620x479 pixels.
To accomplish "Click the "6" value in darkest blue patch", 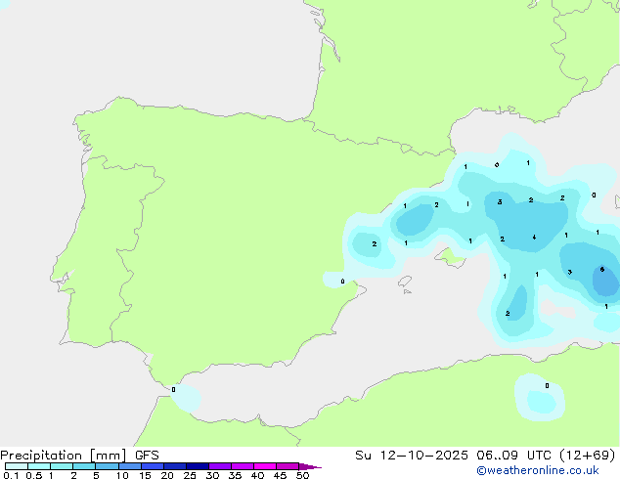I will point(601,269).
